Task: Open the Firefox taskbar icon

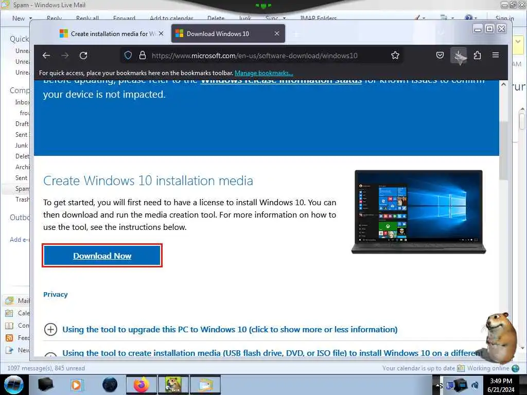Action: click(x=142, y=385)
